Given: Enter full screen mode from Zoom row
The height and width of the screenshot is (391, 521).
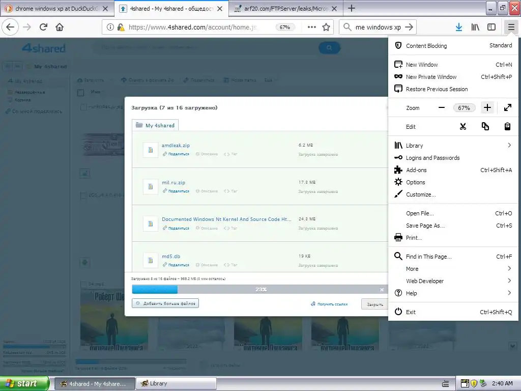Looking at the screenshot, I should click(x=508, y=108).
